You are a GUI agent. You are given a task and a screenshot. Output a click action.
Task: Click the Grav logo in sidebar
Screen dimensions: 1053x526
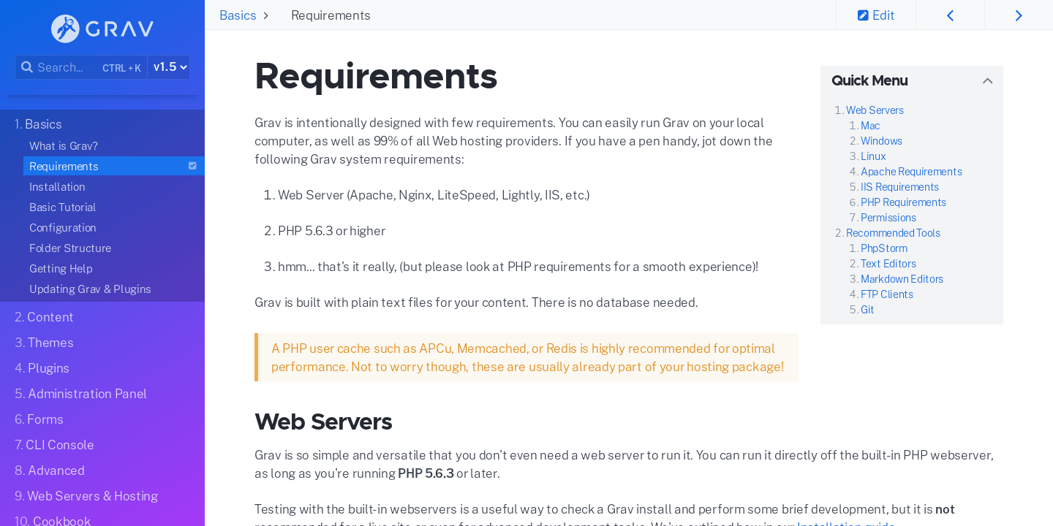[x=102, y=28]
